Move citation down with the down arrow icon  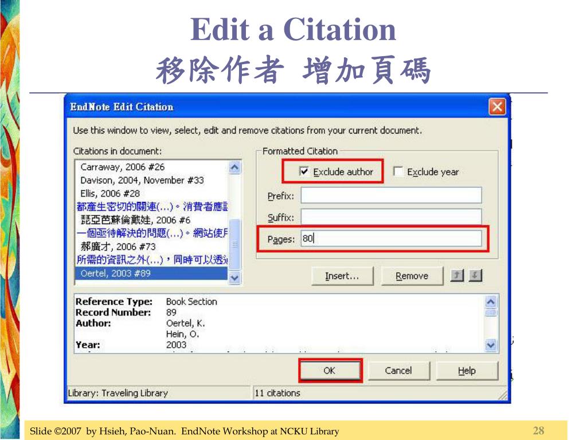[x=475, y=276]
